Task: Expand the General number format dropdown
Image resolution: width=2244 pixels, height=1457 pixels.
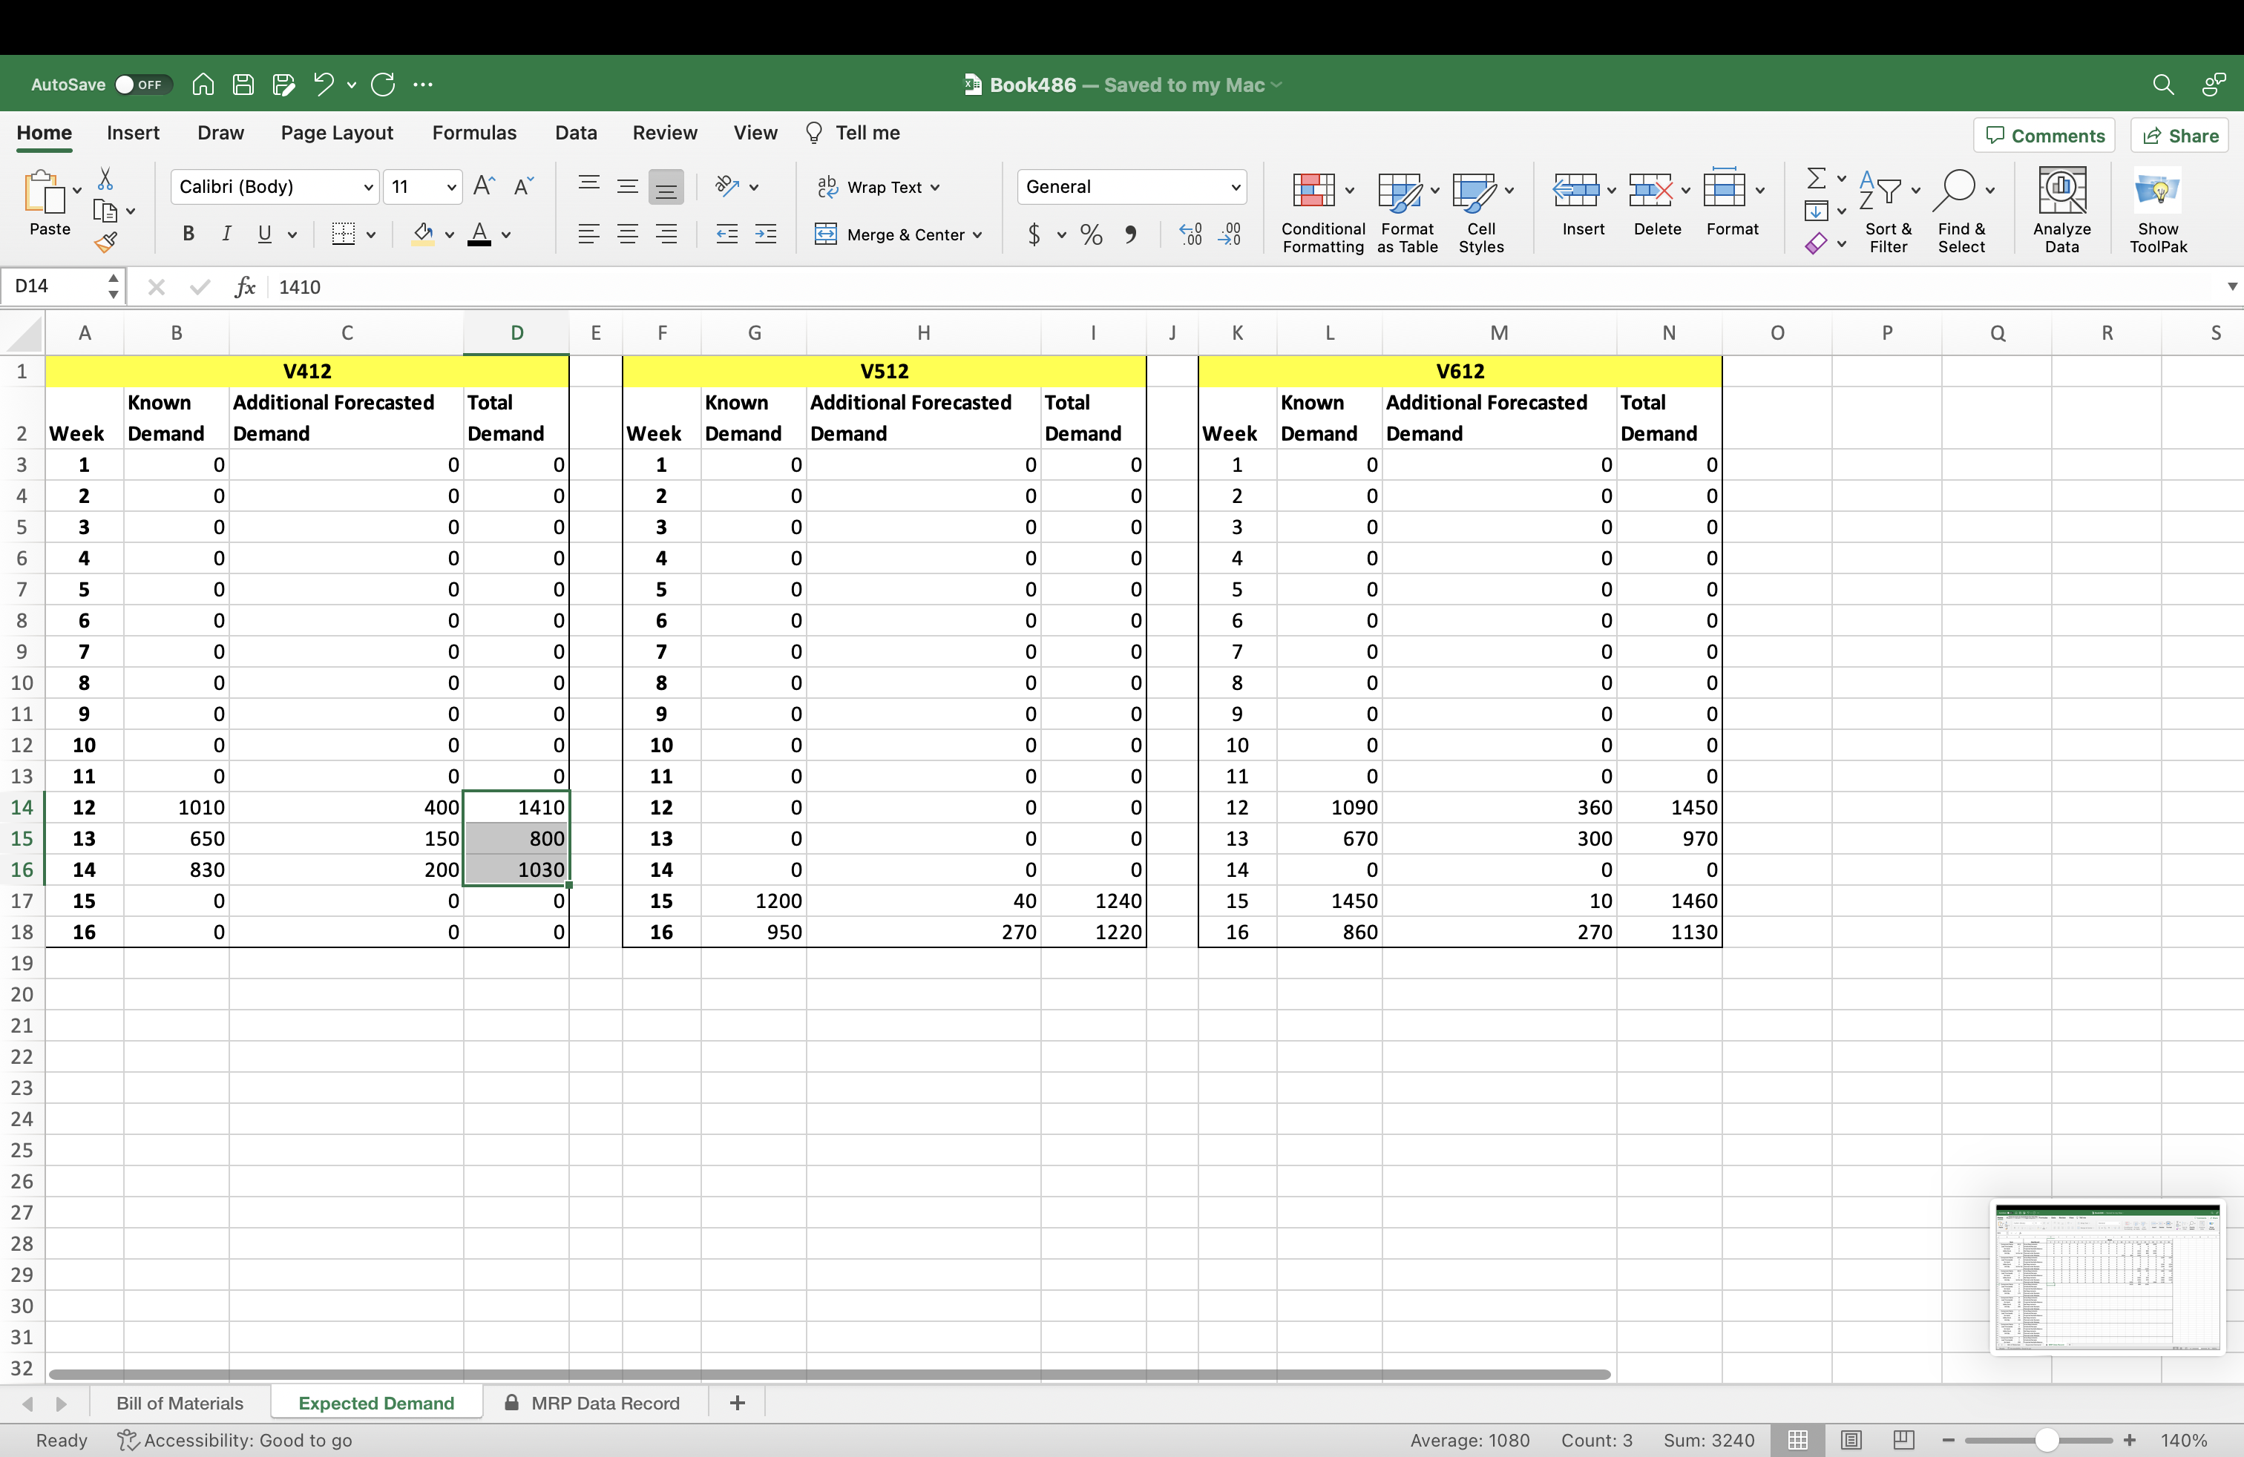Action: tap(1234, 188)
